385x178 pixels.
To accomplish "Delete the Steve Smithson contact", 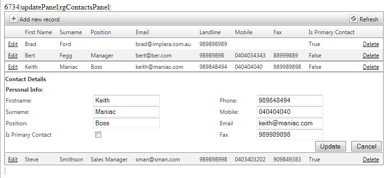I will click(x=371, y=159).
